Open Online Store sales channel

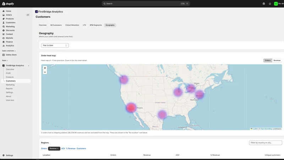pyautogui.click(x=11, y=55)
